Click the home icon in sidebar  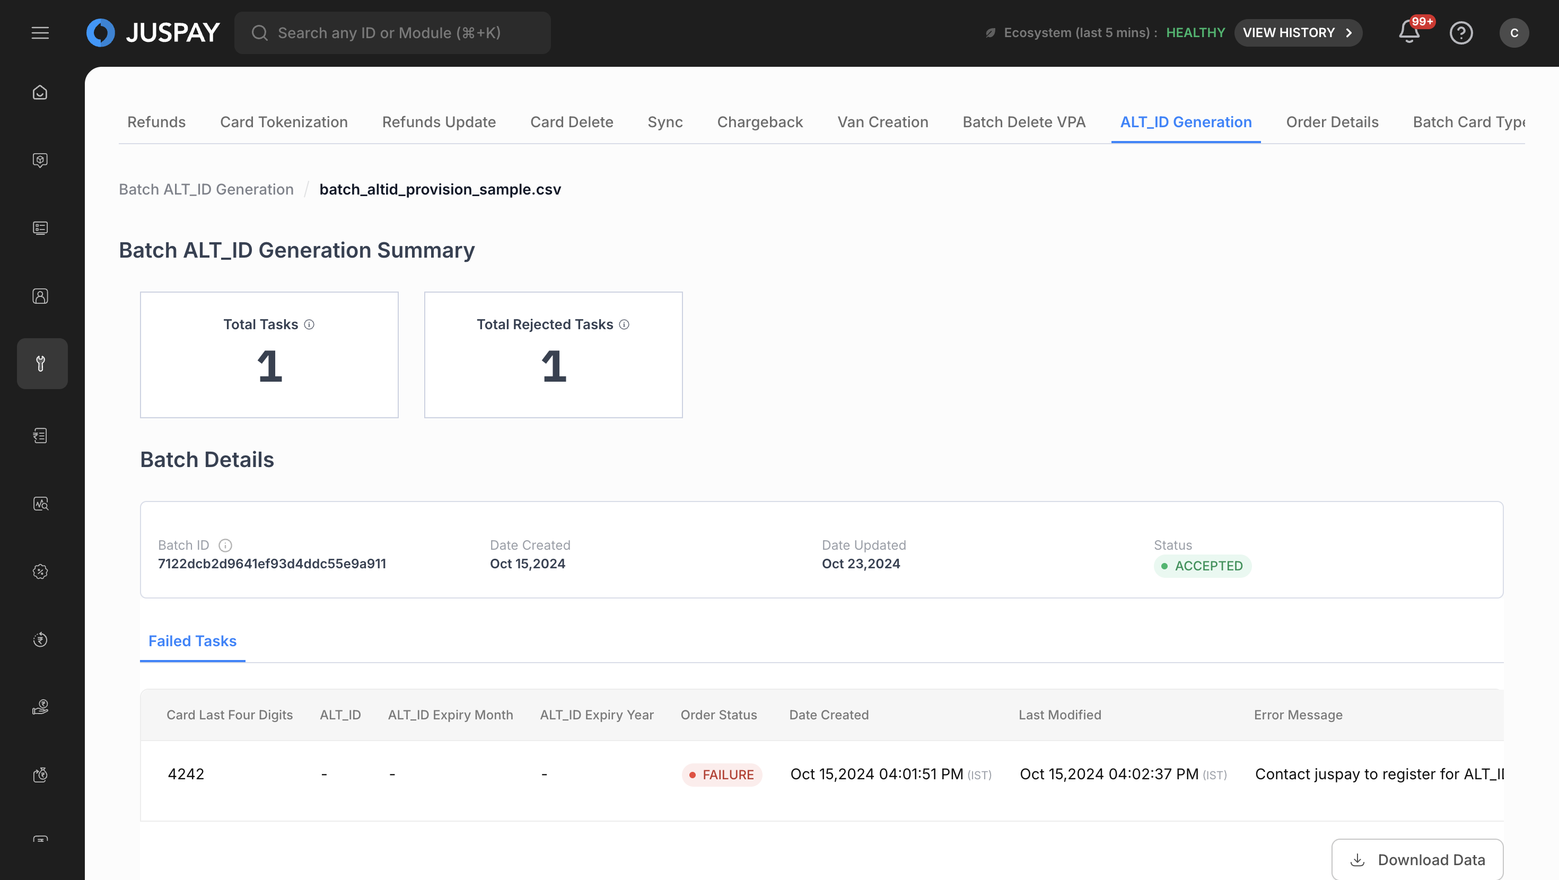tap(40, 92)
